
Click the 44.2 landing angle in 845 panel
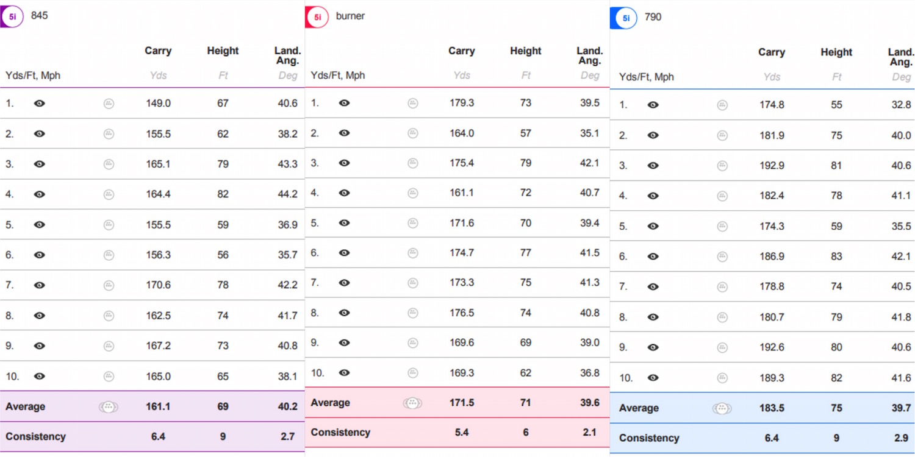click(x=288, y=194)
